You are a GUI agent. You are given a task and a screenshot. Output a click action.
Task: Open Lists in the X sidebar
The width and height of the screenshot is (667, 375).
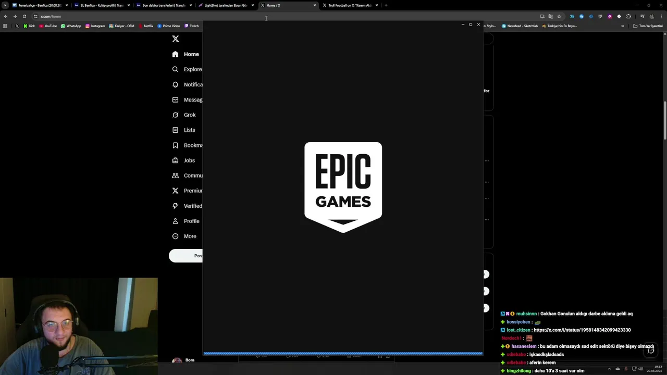[x=183, y=130]
